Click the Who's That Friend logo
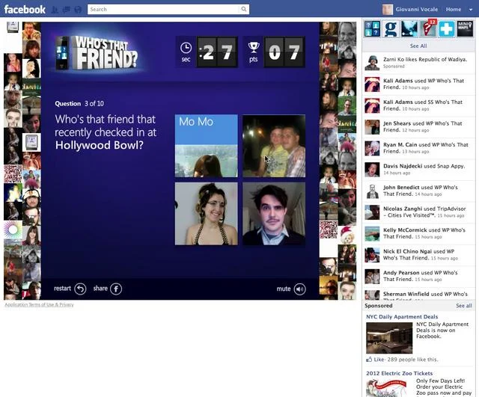 click(97, 52)
